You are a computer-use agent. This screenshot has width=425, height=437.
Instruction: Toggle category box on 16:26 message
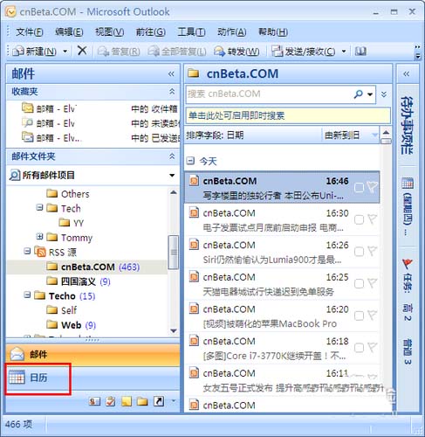[x=359, y=252]
